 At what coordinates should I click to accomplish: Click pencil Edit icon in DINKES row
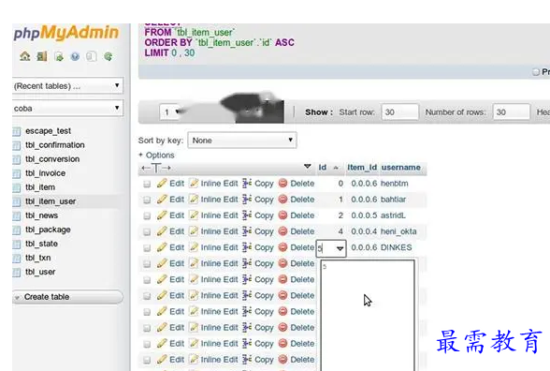162,247
